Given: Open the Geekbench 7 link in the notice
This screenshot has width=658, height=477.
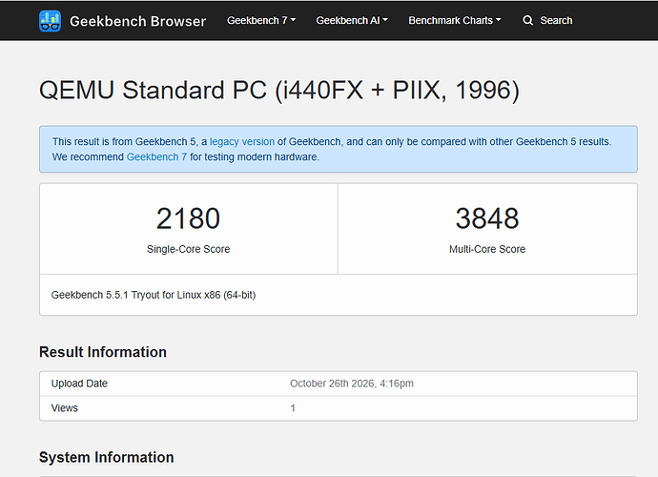Looking at the screenshot, I should coord(156,156).
